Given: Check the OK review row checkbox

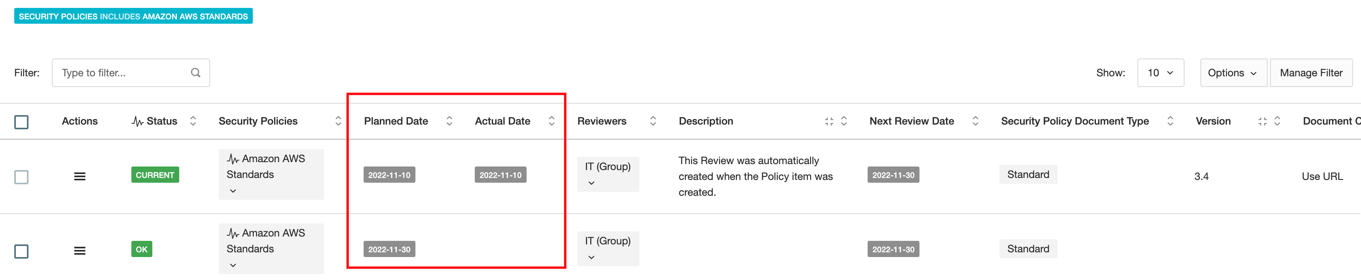Looking at the screenshot, I should [x=22, y=252].
